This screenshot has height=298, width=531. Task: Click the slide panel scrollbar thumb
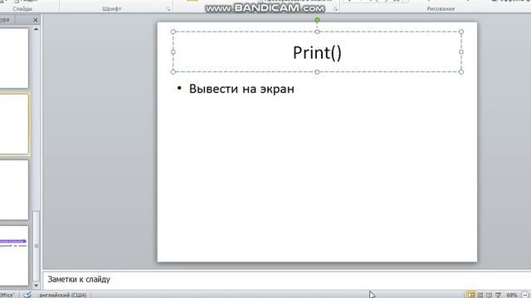37,246
